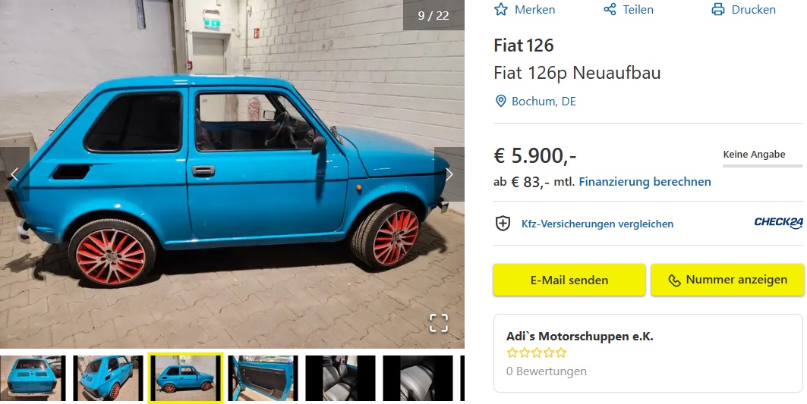Click the shield icon for Kfz-Versicherungen
807x404 pixels.
pyautogui.click(x=503, y=223)
